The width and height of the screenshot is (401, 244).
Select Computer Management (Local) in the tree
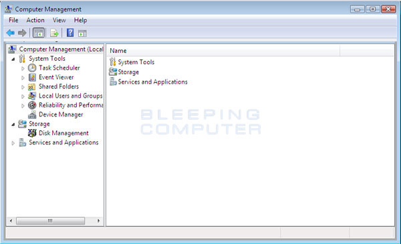(x=61, y=49)
